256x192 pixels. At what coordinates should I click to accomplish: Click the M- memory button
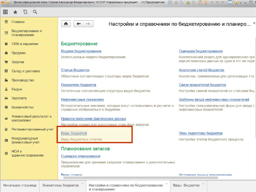pyautogui.click(x=223, y=2)
